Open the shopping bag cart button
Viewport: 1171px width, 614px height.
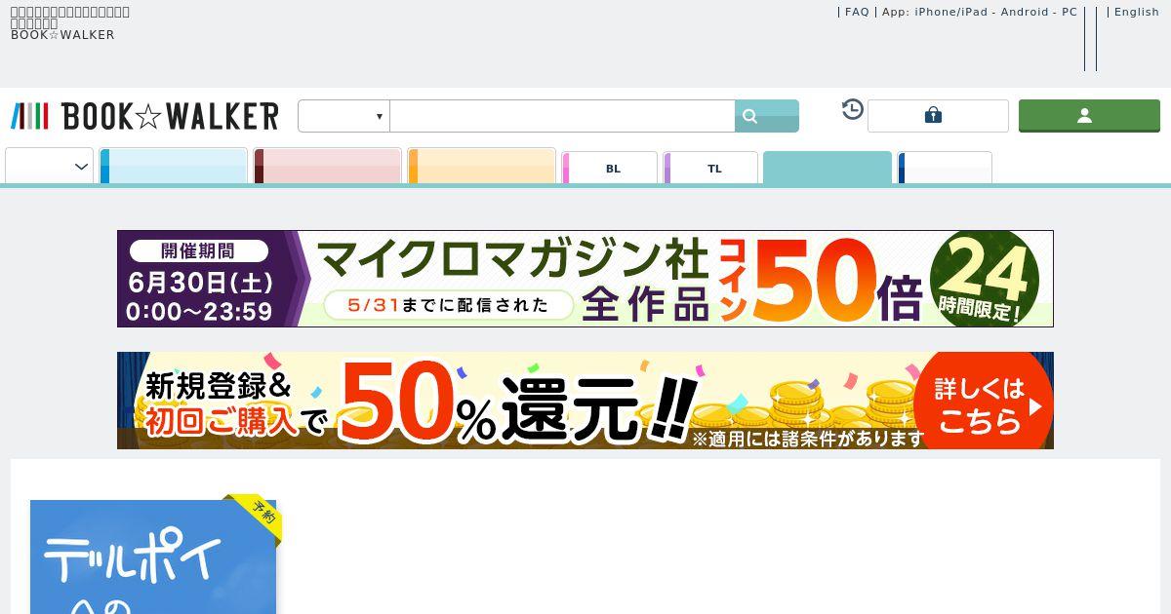pyautogui.click(x=938, y=116)
